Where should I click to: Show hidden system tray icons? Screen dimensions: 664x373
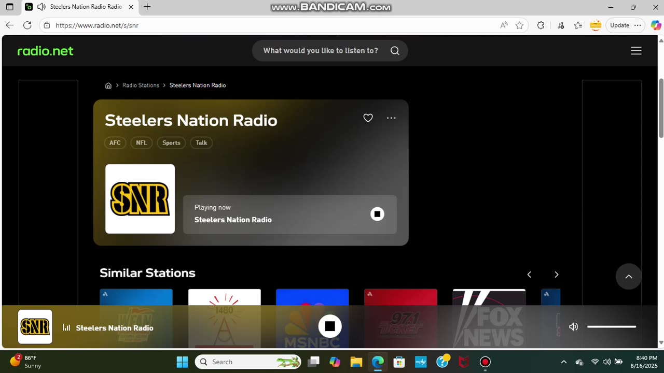pos(564,362)
